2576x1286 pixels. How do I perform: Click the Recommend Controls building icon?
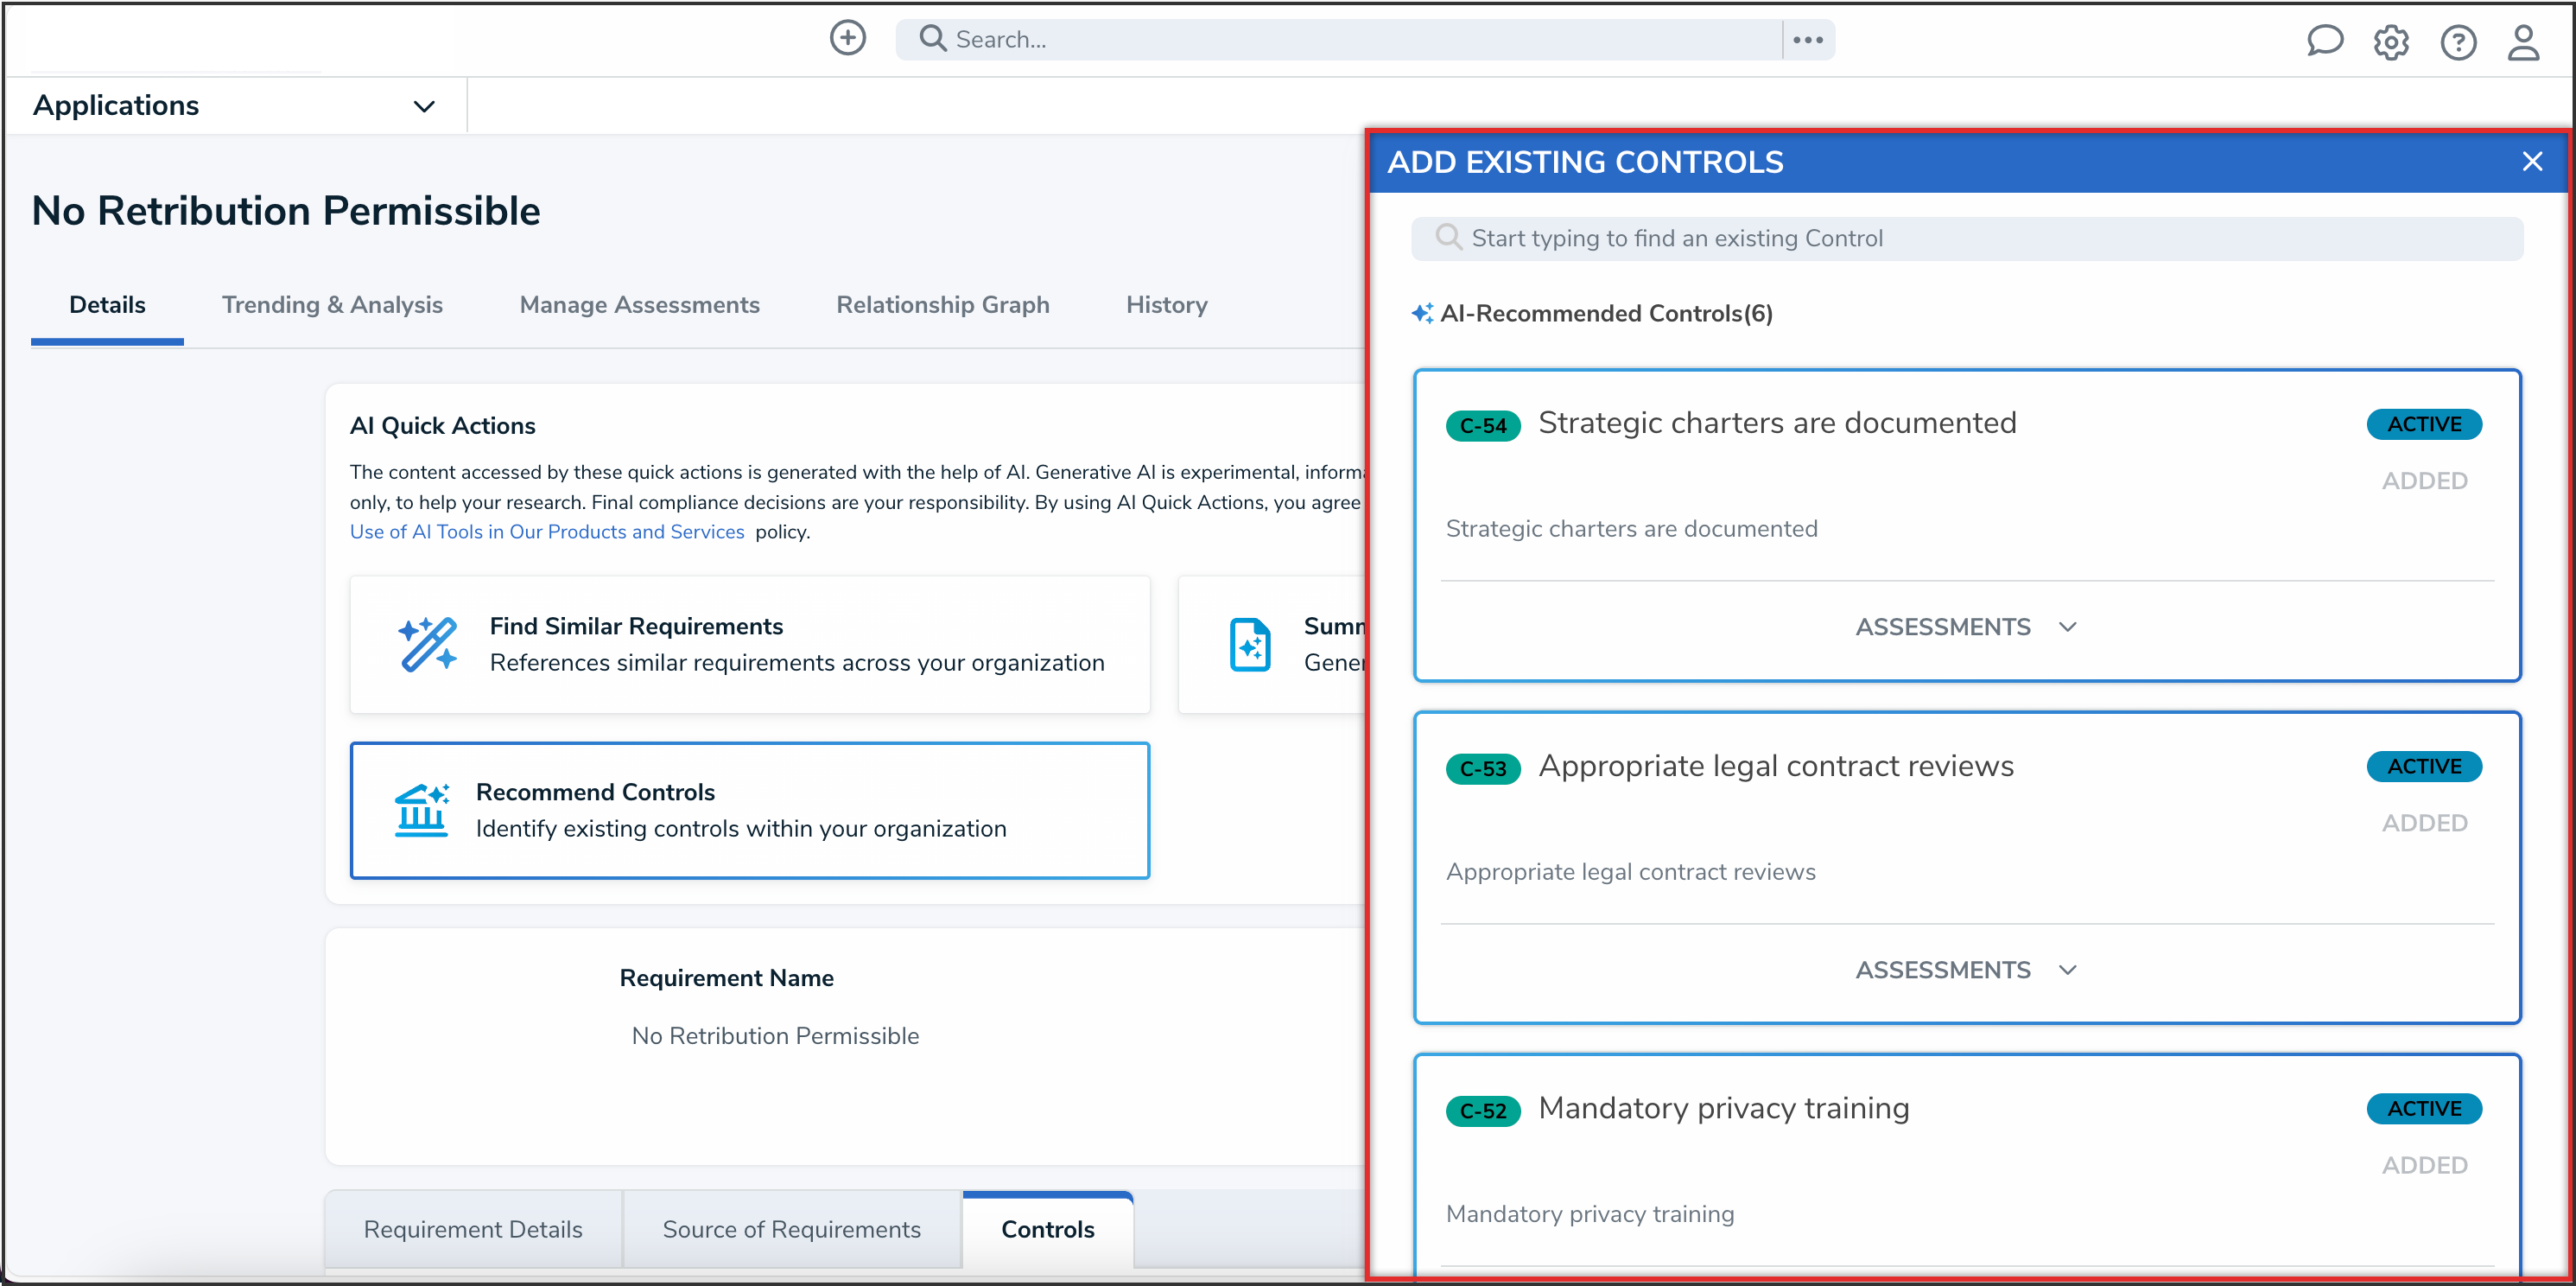(x=421, y=810)
